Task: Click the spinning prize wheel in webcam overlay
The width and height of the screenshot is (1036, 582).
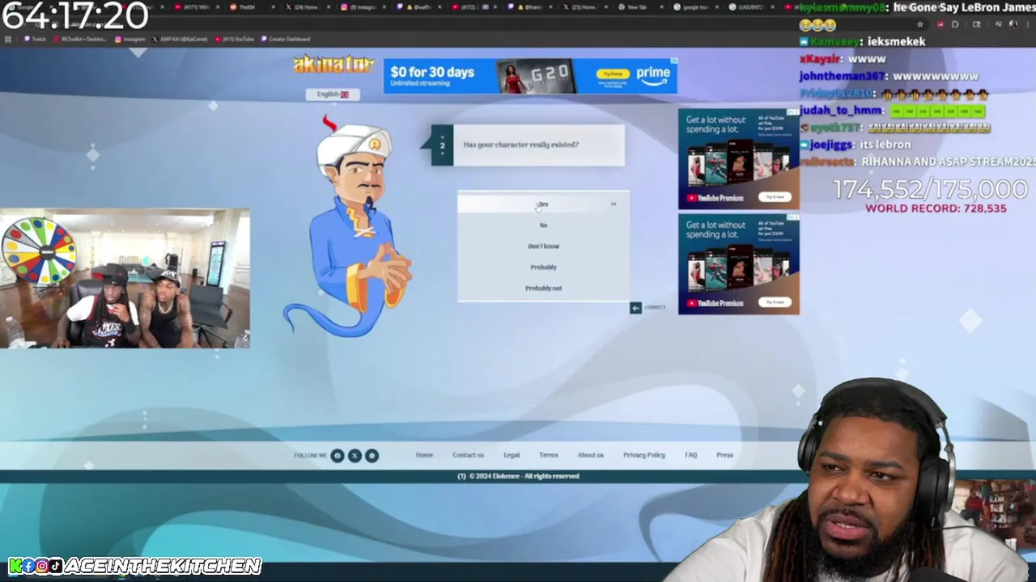Action: point(39,252)
